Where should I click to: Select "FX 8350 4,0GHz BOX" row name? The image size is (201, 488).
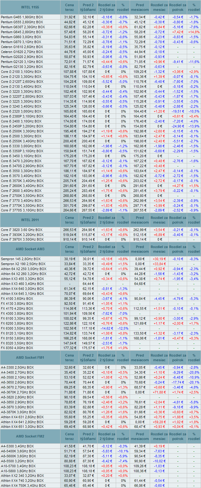click(x=17, y=348)
